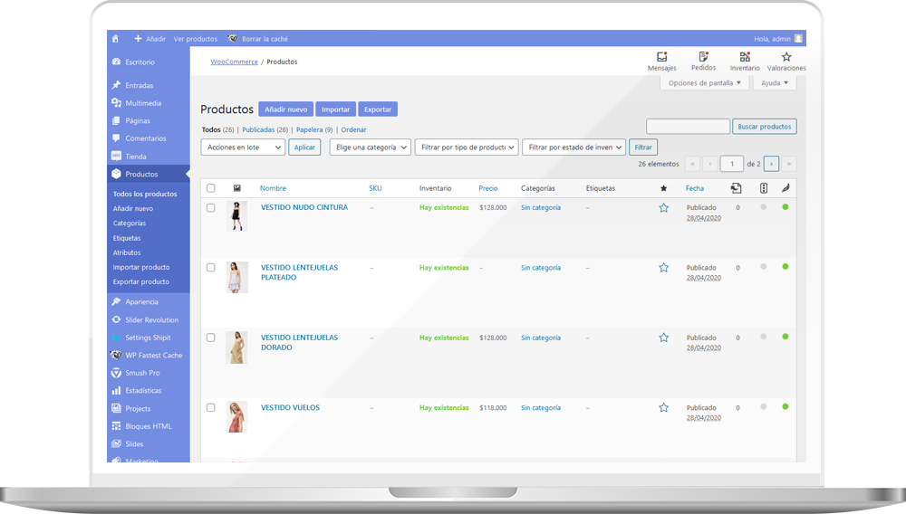Click the Filtrar button

click(643, 148)
